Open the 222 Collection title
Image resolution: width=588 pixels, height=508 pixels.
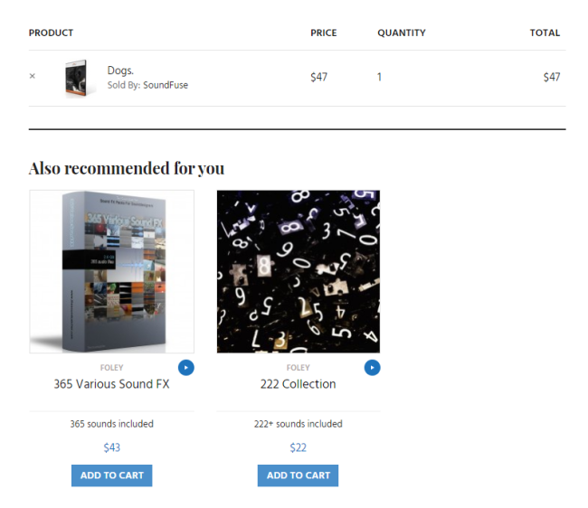click(299, 384)
